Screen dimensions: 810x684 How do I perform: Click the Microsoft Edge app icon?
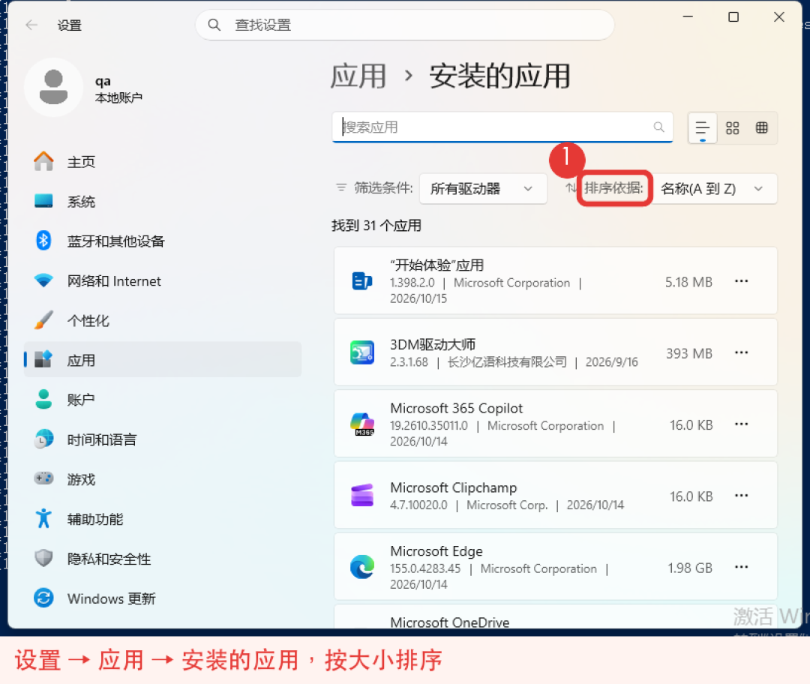pos(362,567)
